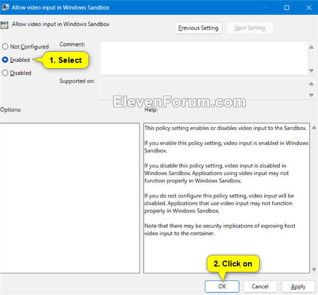Image resolution: width=318 pixels, height=295 pixels.
Task: Click the empty Options pane
Action: [69, 198]
